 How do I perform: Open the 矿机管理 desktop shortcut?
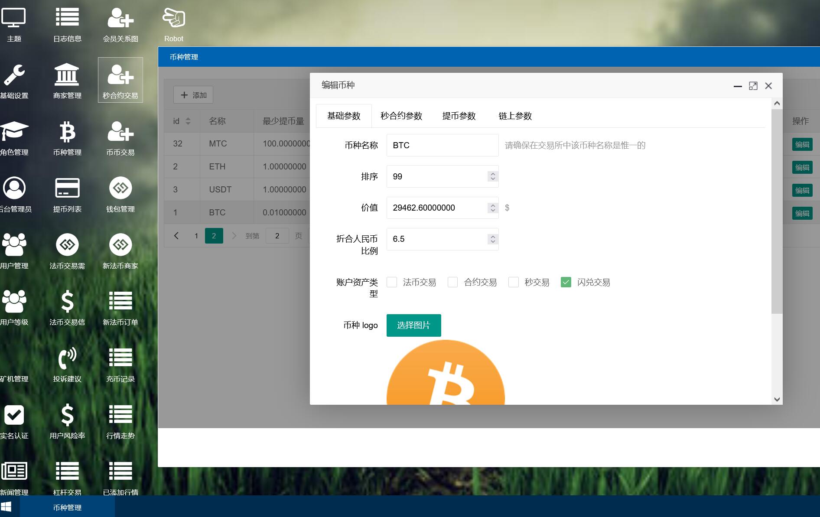click(x=14, y=378)
